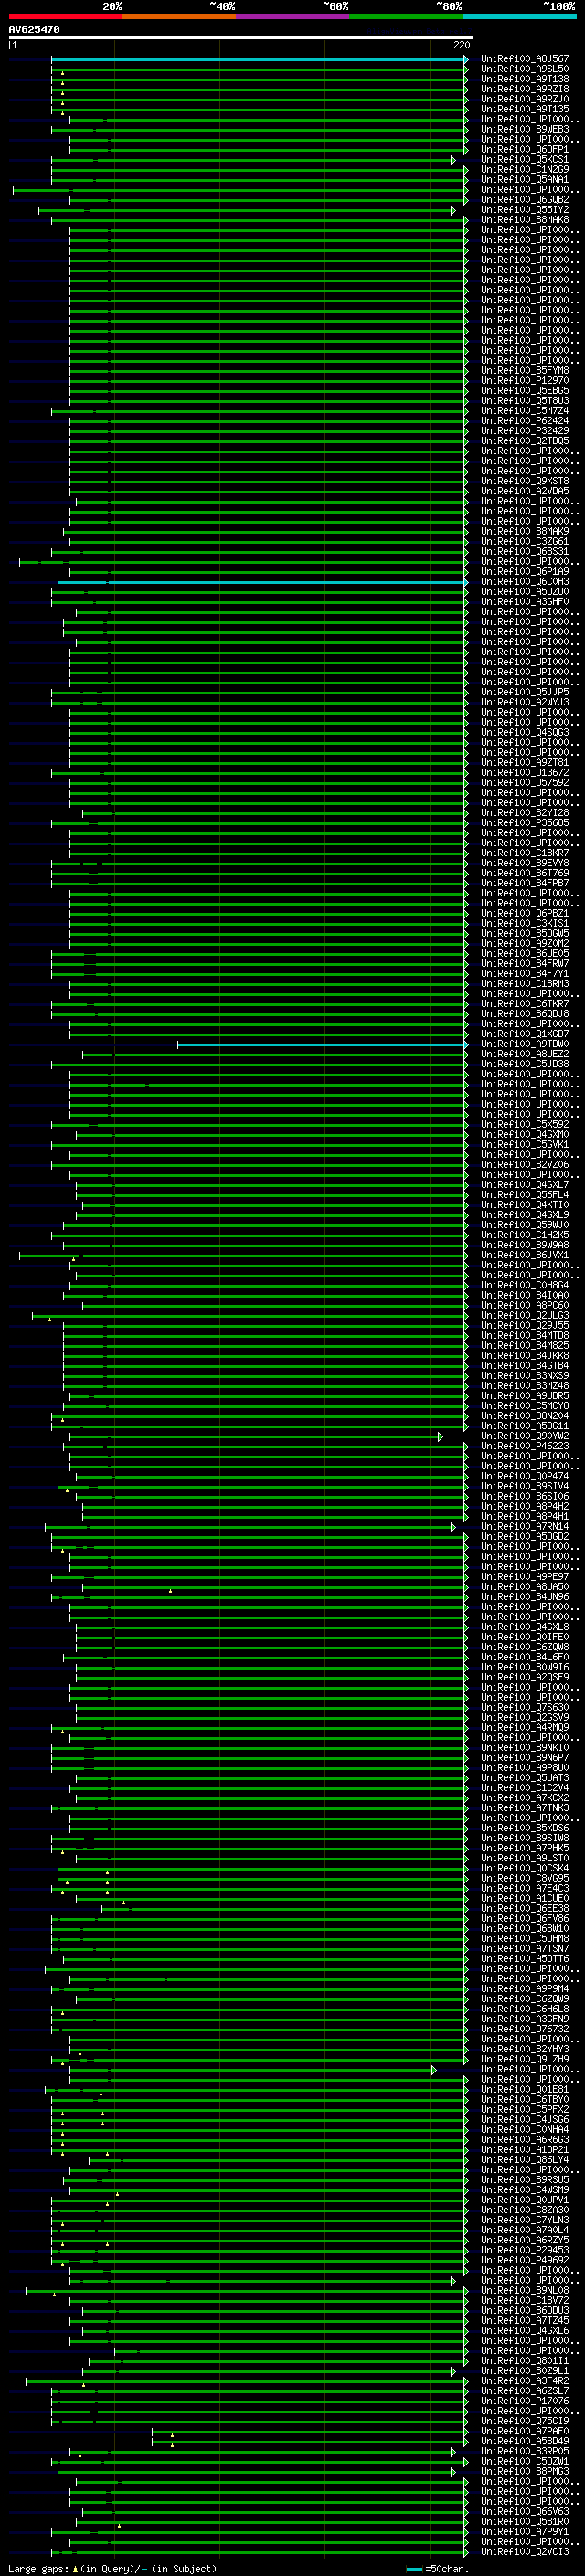Image resolution: width=585 pixels, height=2576 pixels.
Task: Click the cyan ~100% identity legend segment
Action: pos(519,17)
